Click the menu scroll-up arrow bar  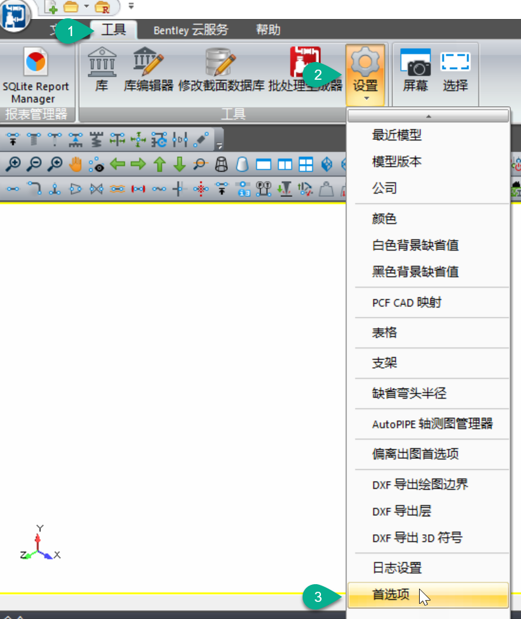428,116
